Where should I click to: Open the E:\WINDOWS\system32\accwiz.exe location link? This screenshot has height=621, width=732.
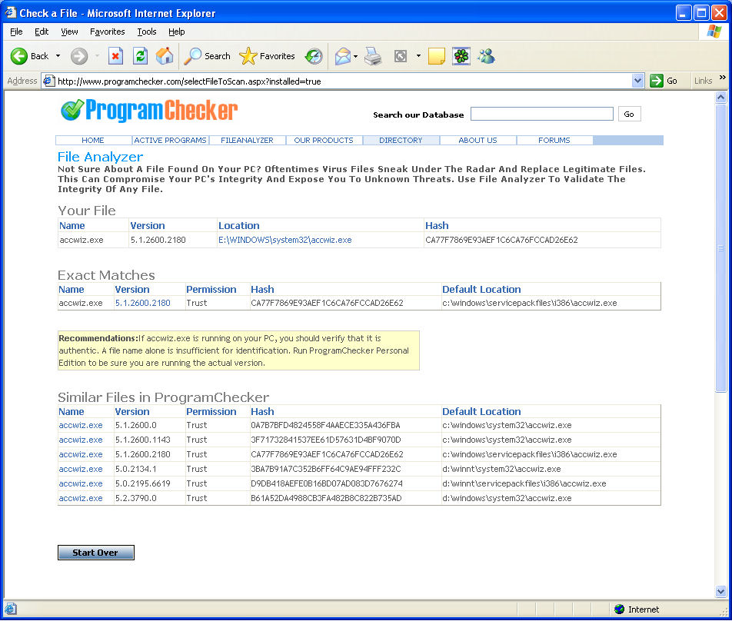[284, 240]
